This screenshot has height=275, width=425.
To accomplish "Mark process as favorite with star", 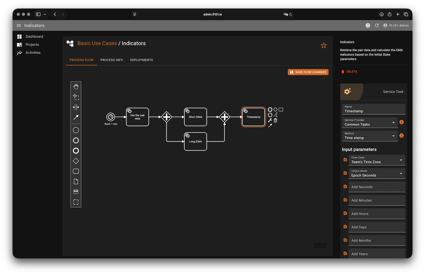I will click(x=324, y=46).
